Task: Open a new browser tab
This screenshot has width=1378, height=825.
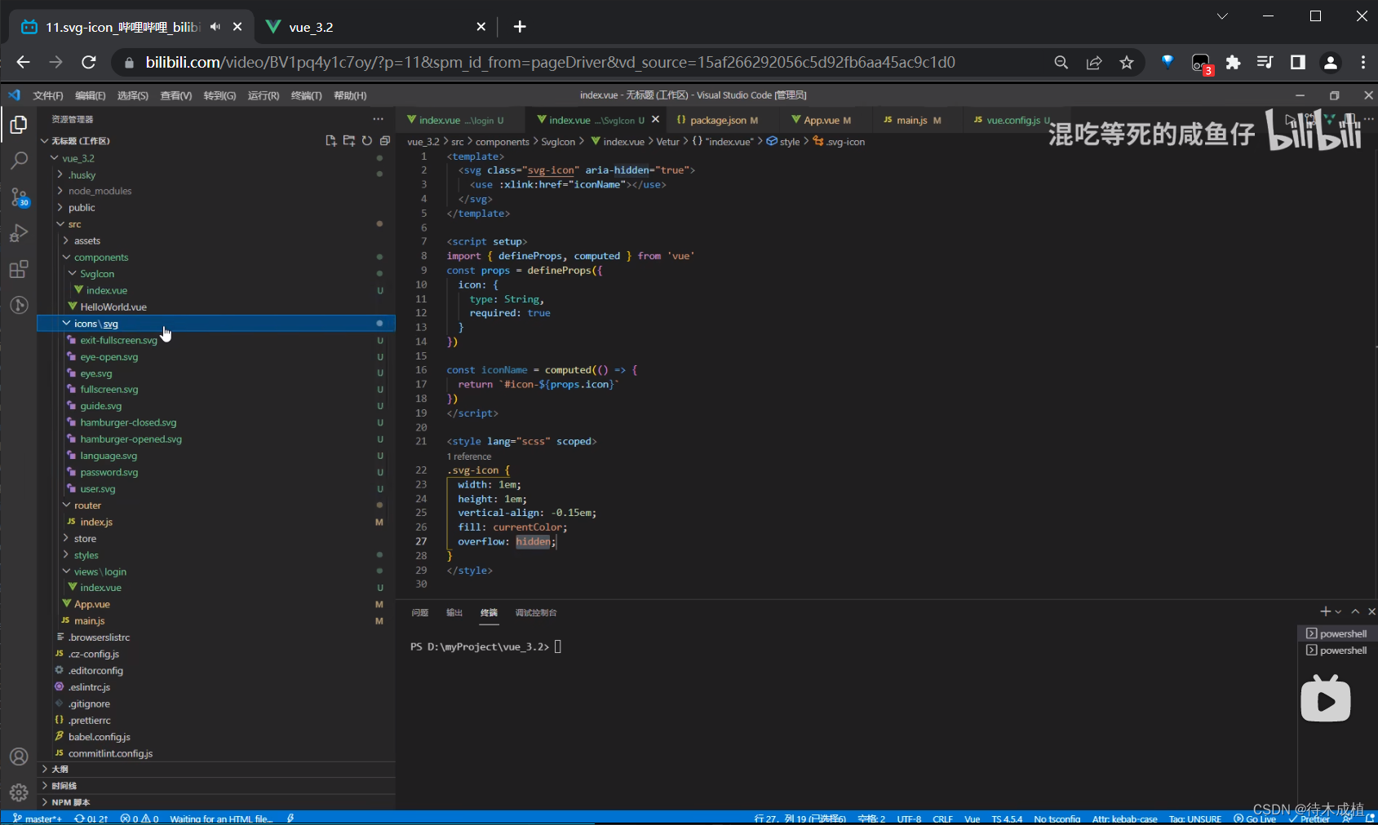Action: click(520, 27)
